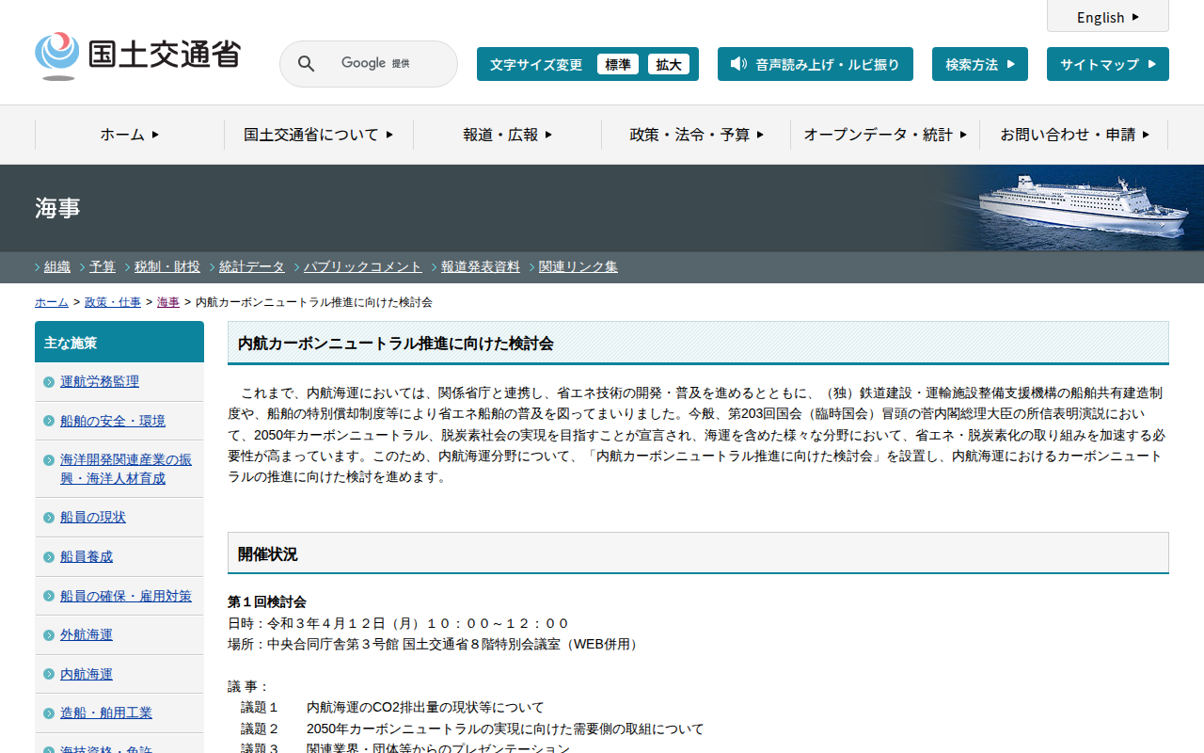Open 船員の確保・雇用対策 in the sidebar
This screenshot has width=1204, height=753.
click(x=126, y=596)
